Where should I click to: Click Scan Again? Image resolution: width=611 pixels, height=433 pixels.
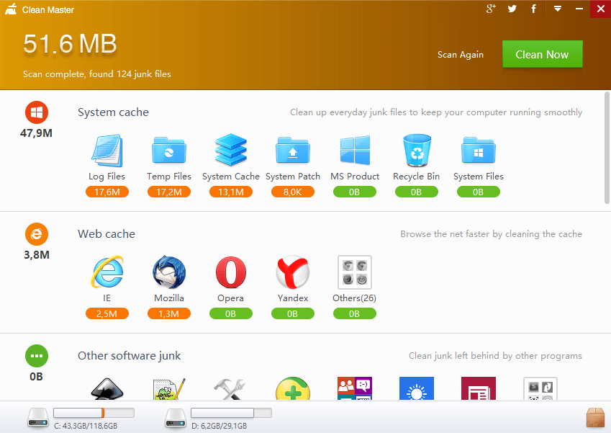click(460, 55)
